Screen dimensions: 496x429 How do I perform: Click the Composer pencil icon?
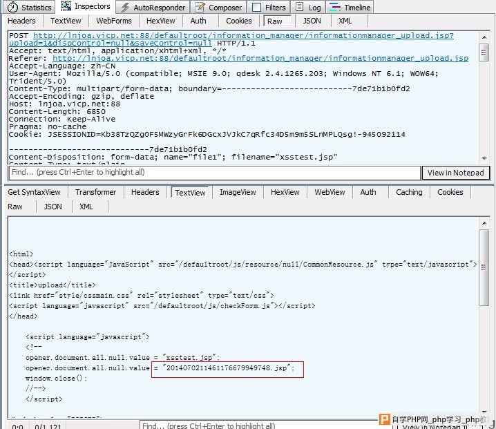200,7
